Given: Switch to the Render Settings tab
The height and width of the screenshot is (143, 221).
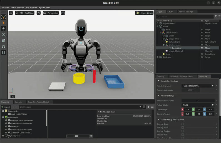Looking at the screenshot, I should pos(186,12).
